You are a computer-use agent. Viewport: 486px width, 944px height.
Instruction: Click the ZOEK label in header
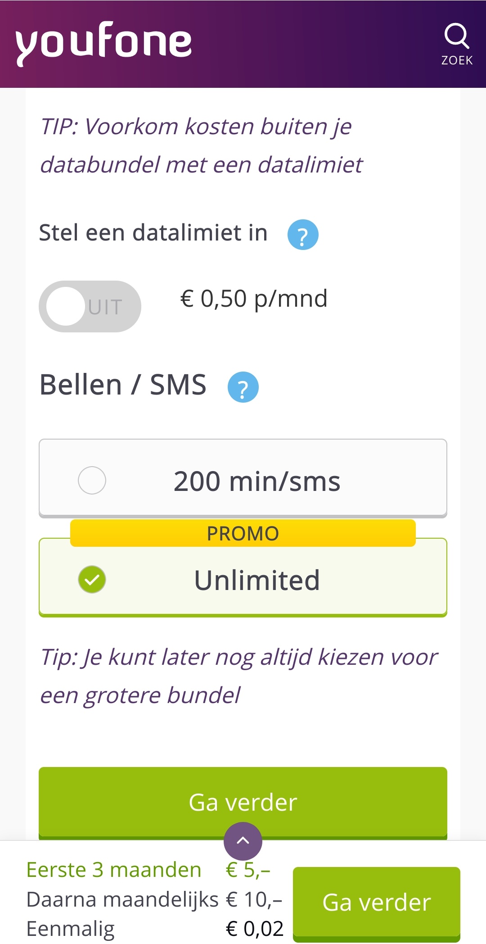[x=457, y=60]
